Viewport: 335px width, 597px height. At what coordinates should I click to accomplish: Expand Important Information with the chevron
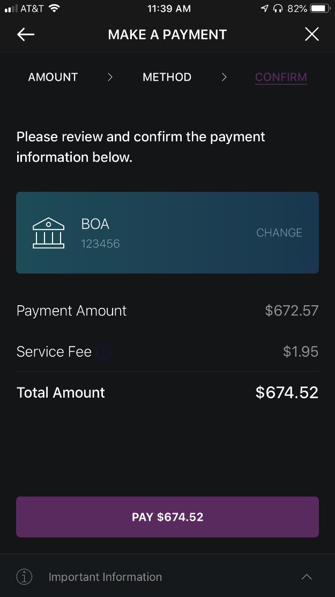(307, 577)
